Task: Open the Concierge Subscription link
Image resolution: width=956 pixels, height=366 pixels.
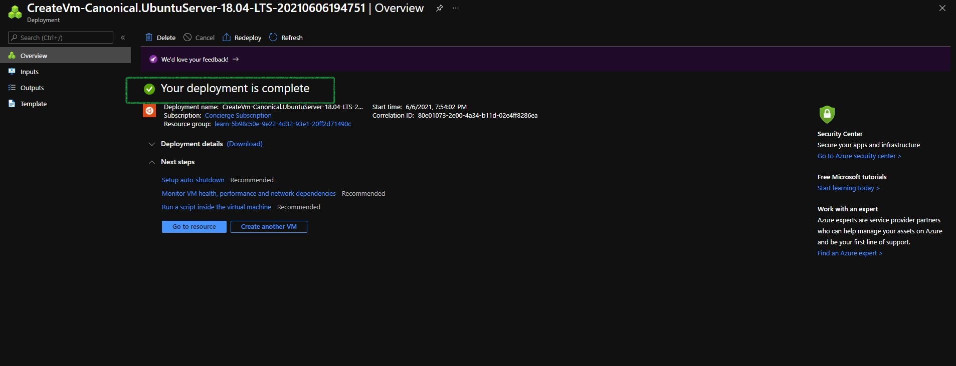Action: (x=238, y=115)
